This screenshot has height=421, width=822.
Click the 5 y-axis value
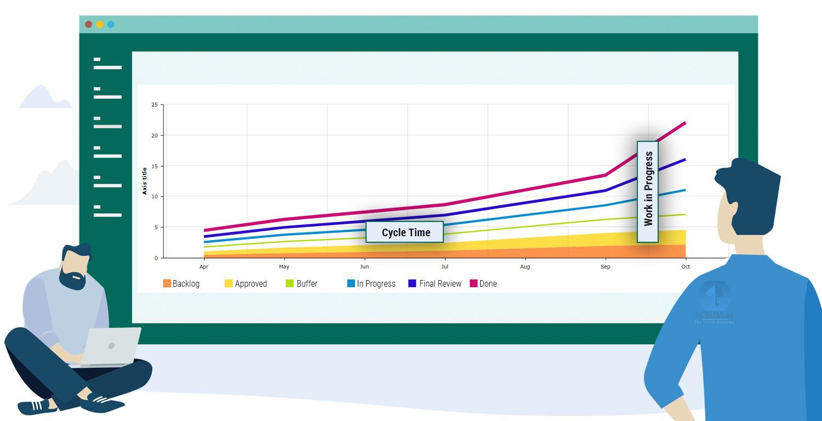(x=156, y=227)
